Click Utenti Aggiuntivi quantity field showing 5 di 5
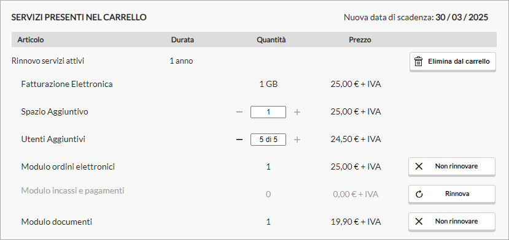The height and width of the screenshot is (240, 509). [x=268, y=140]
